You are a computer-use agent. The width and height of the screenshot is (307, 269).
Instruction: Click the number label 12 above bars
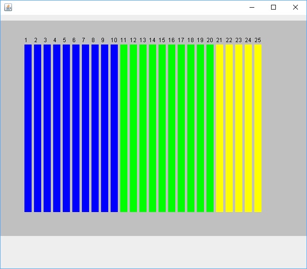click(133, 40)
